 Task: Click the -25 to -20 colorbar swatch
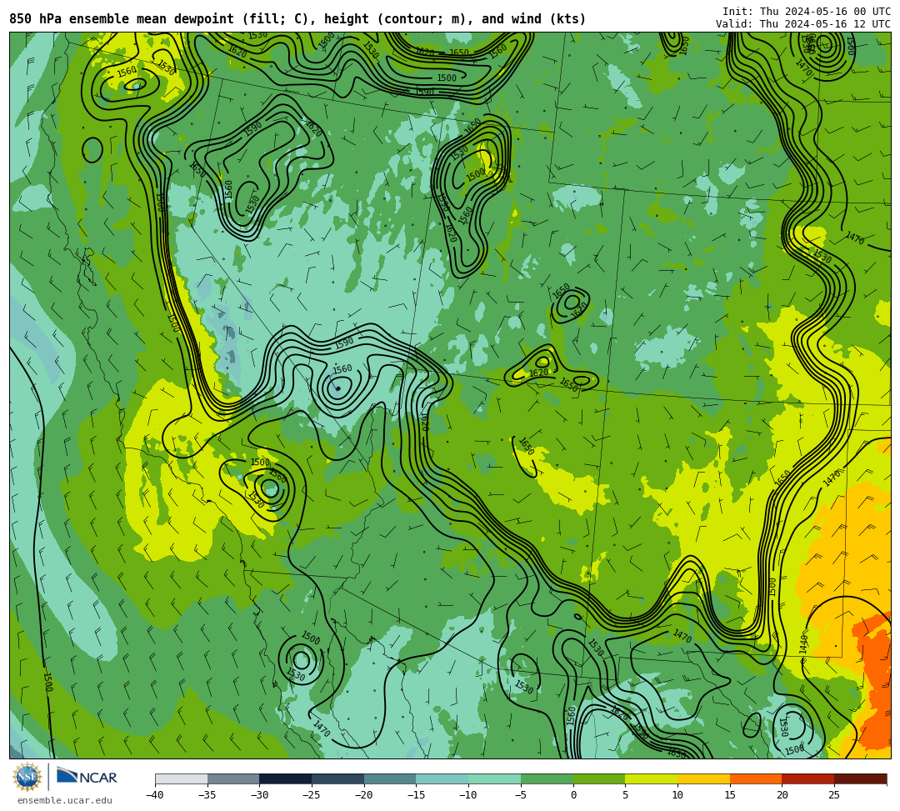click(x=338, y=778)
